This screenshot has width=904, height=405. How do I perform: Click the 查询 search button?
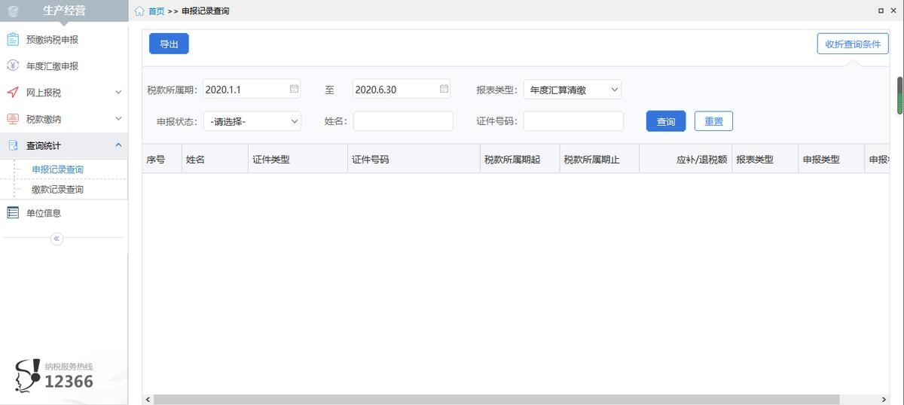point(666,121)
